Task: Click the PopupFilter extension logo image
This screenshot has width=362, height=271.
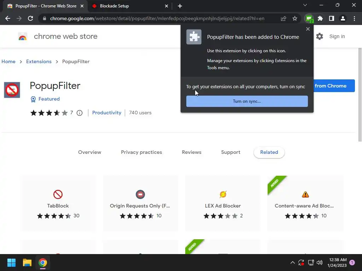Action: (12, 90)
